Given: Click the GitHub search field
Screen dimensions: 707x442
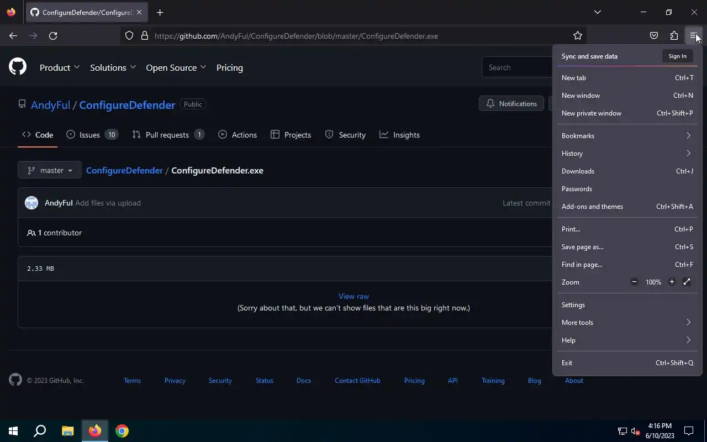Looking at the screenshot, I should pos(516,67).
